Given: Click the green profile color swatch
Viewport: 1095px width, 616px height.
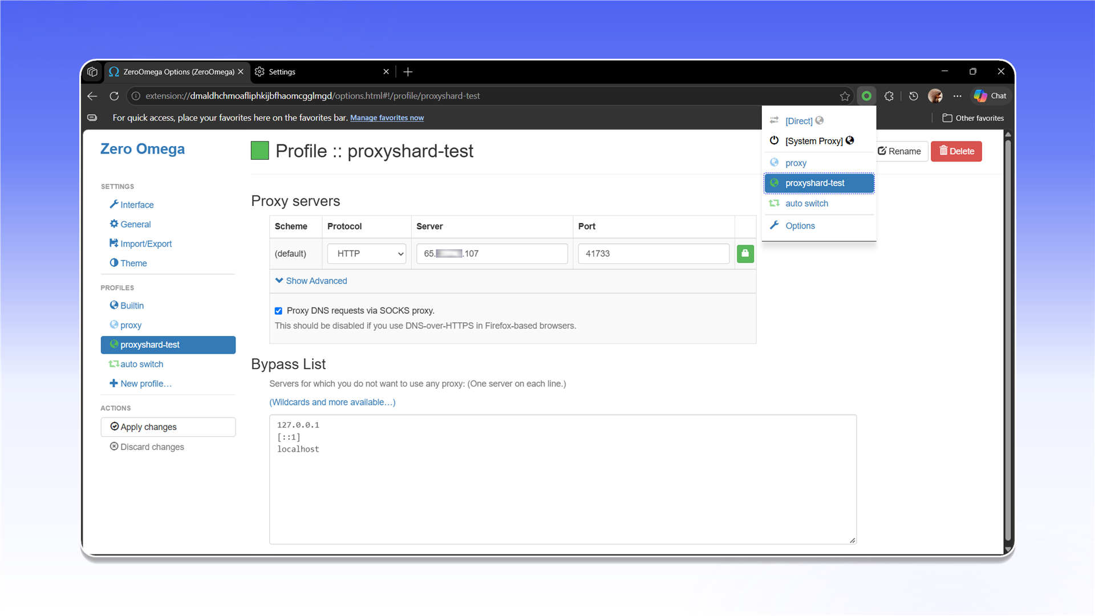Looking at the screenshot, I should (x=260, y=151).
